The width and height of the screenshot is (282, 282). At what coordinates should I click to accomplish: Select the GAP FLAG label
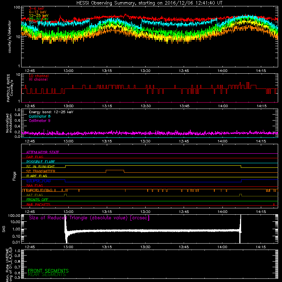pyautogui.click(x=35, y=157)
